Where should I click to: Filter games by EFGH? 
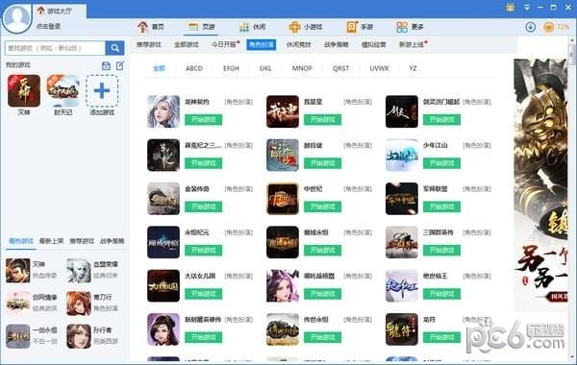coord(231,68)
